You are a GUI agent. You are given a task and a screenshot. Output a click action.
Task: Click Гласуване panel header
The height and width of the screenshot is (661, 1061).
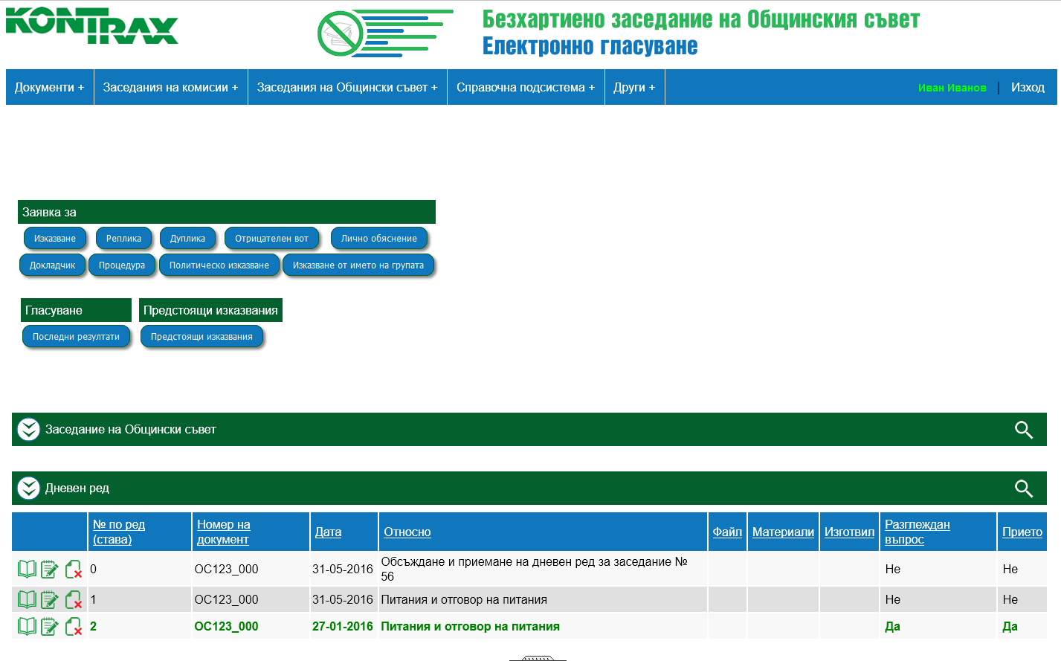click(76, 310)
